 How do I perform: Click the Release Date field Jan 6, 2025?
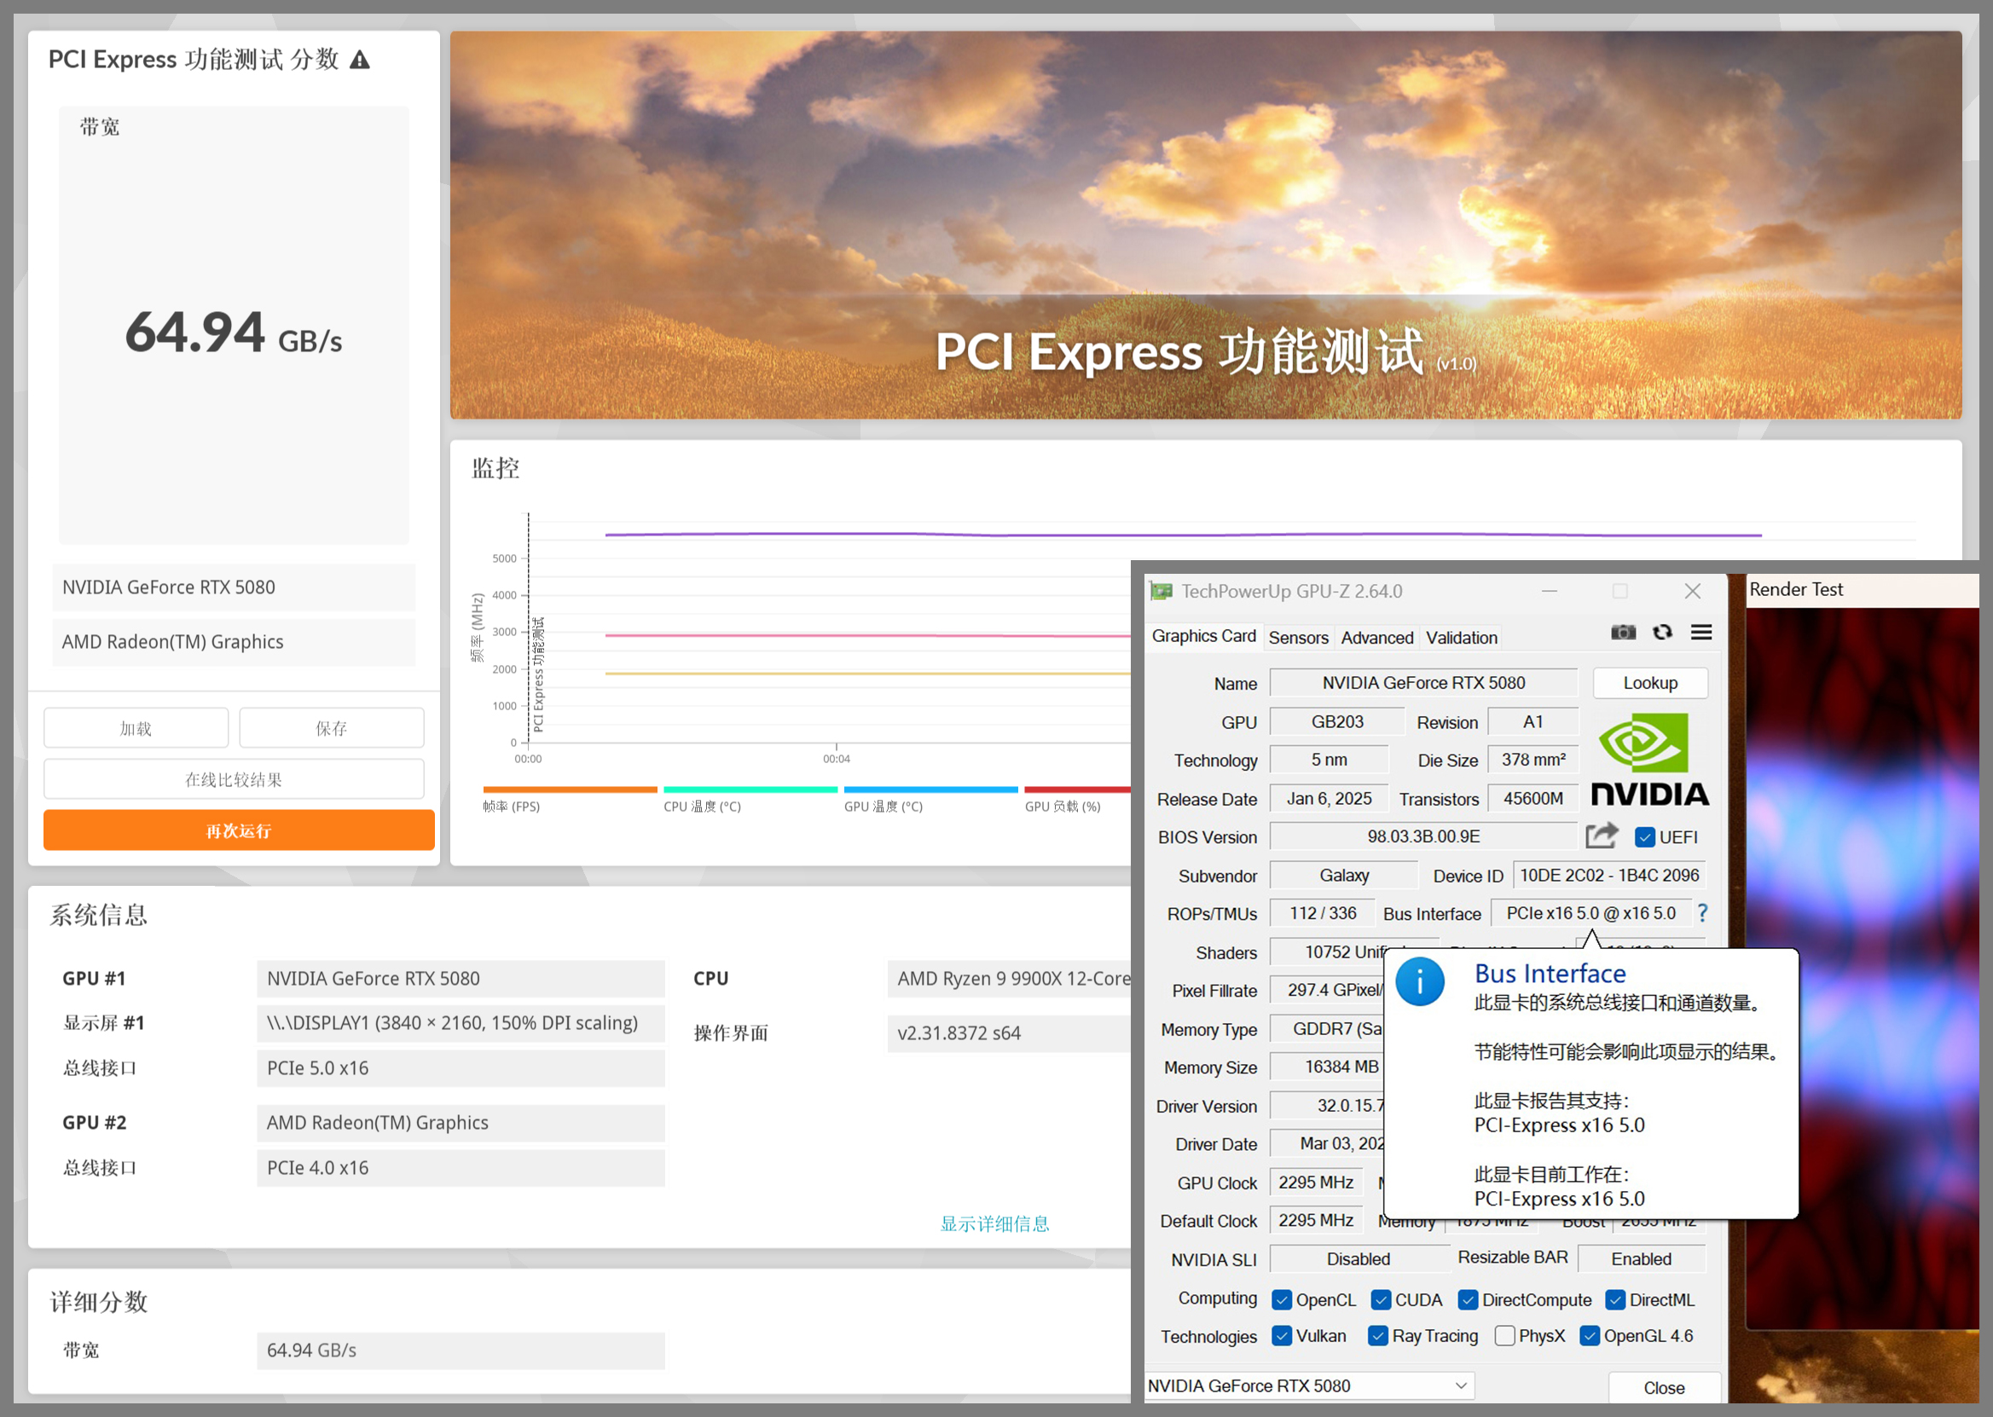(1328, 798)
